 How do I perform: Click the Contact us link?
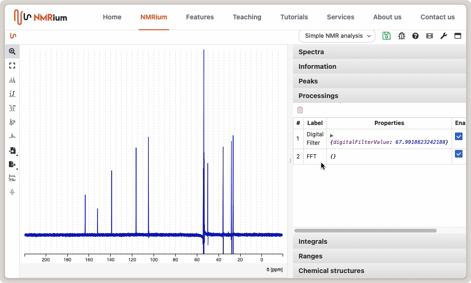pos(438,17)
